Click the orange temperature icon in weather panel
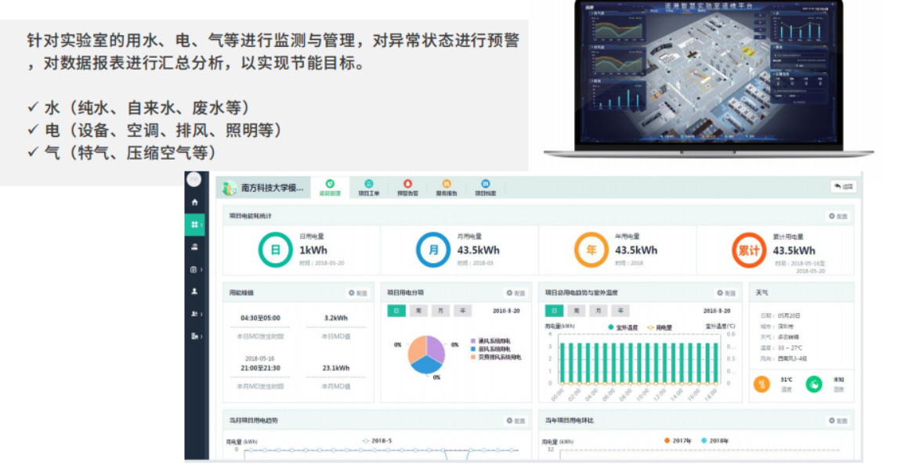Screen dimensions: 901x472 [x=761, y=384]
